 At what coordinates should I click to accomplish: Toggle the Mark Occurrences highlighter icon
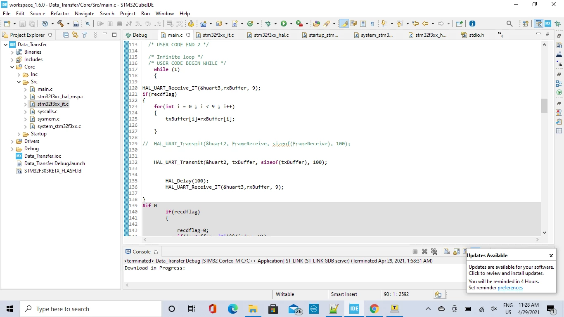344,24
